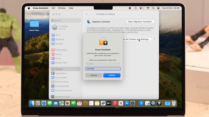
Task: Open Apple TV in the Dock
Action: 109,103
